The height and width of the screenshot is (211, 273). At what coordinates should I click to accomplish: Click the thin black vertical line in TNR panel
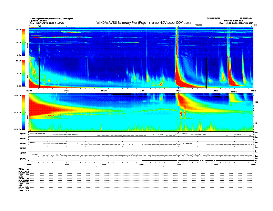coord(40,112)
